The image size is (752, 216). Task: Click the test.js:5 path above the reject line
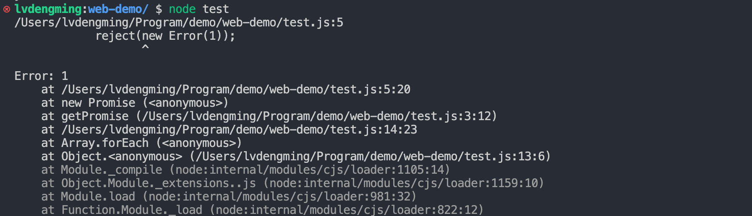(x=179, y=23)
